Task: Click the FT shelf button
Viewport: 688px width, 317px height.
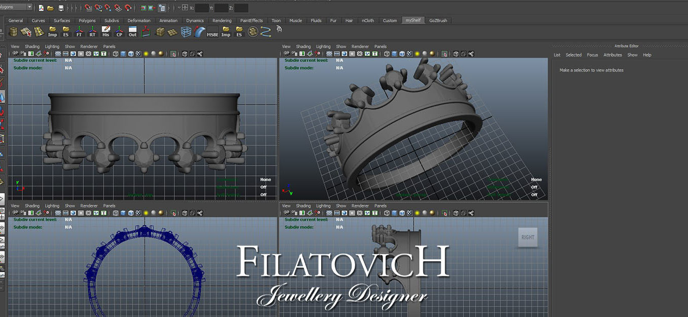Action: 79,31
